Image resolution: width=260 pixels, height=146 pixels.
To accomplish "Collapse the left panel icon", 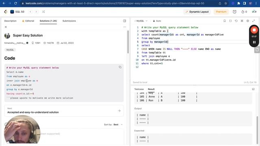I will (x=125, y=21).
